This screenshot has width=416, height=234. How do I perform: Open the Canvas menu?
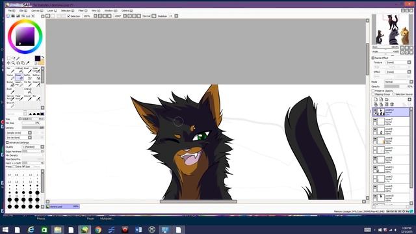[37, 10]
